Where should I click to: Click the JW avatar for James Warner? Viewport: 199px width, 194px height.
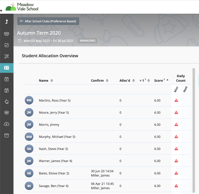pyautogui.click(x=29, y=161)
